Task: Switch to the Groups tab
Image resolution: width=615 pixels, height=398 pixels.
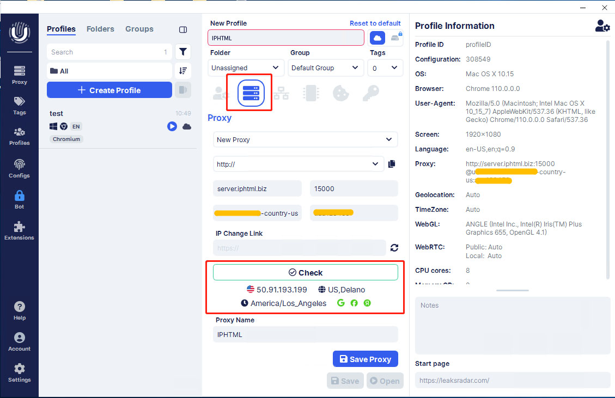Action: (x=139, y=29)
